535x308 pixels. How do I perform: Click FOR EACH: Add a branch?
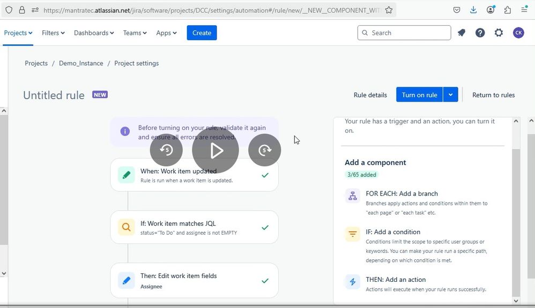pyautogui.click(x=402, y=194)
